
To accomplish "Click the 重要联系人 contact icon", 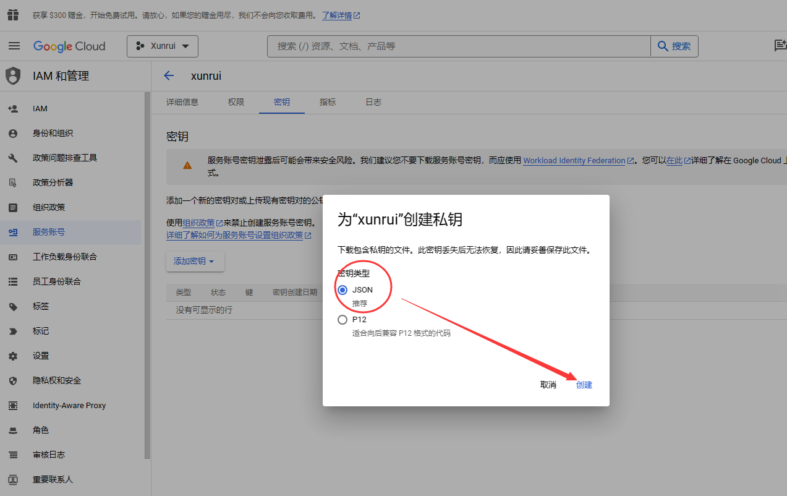I will [13, 480].
